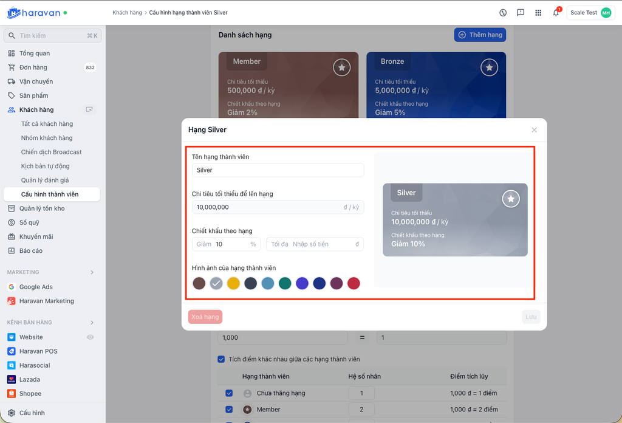The width and height of the screenshot is (622, 423).
Task: Open Cấu hình settings gear
Action: point(12,413)
